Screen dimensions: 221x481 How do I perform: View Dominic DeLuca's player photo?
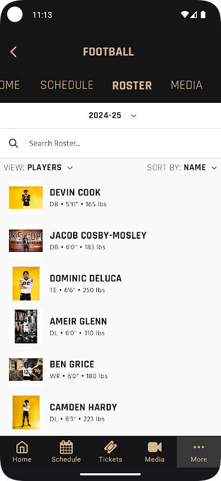point(26,283)
